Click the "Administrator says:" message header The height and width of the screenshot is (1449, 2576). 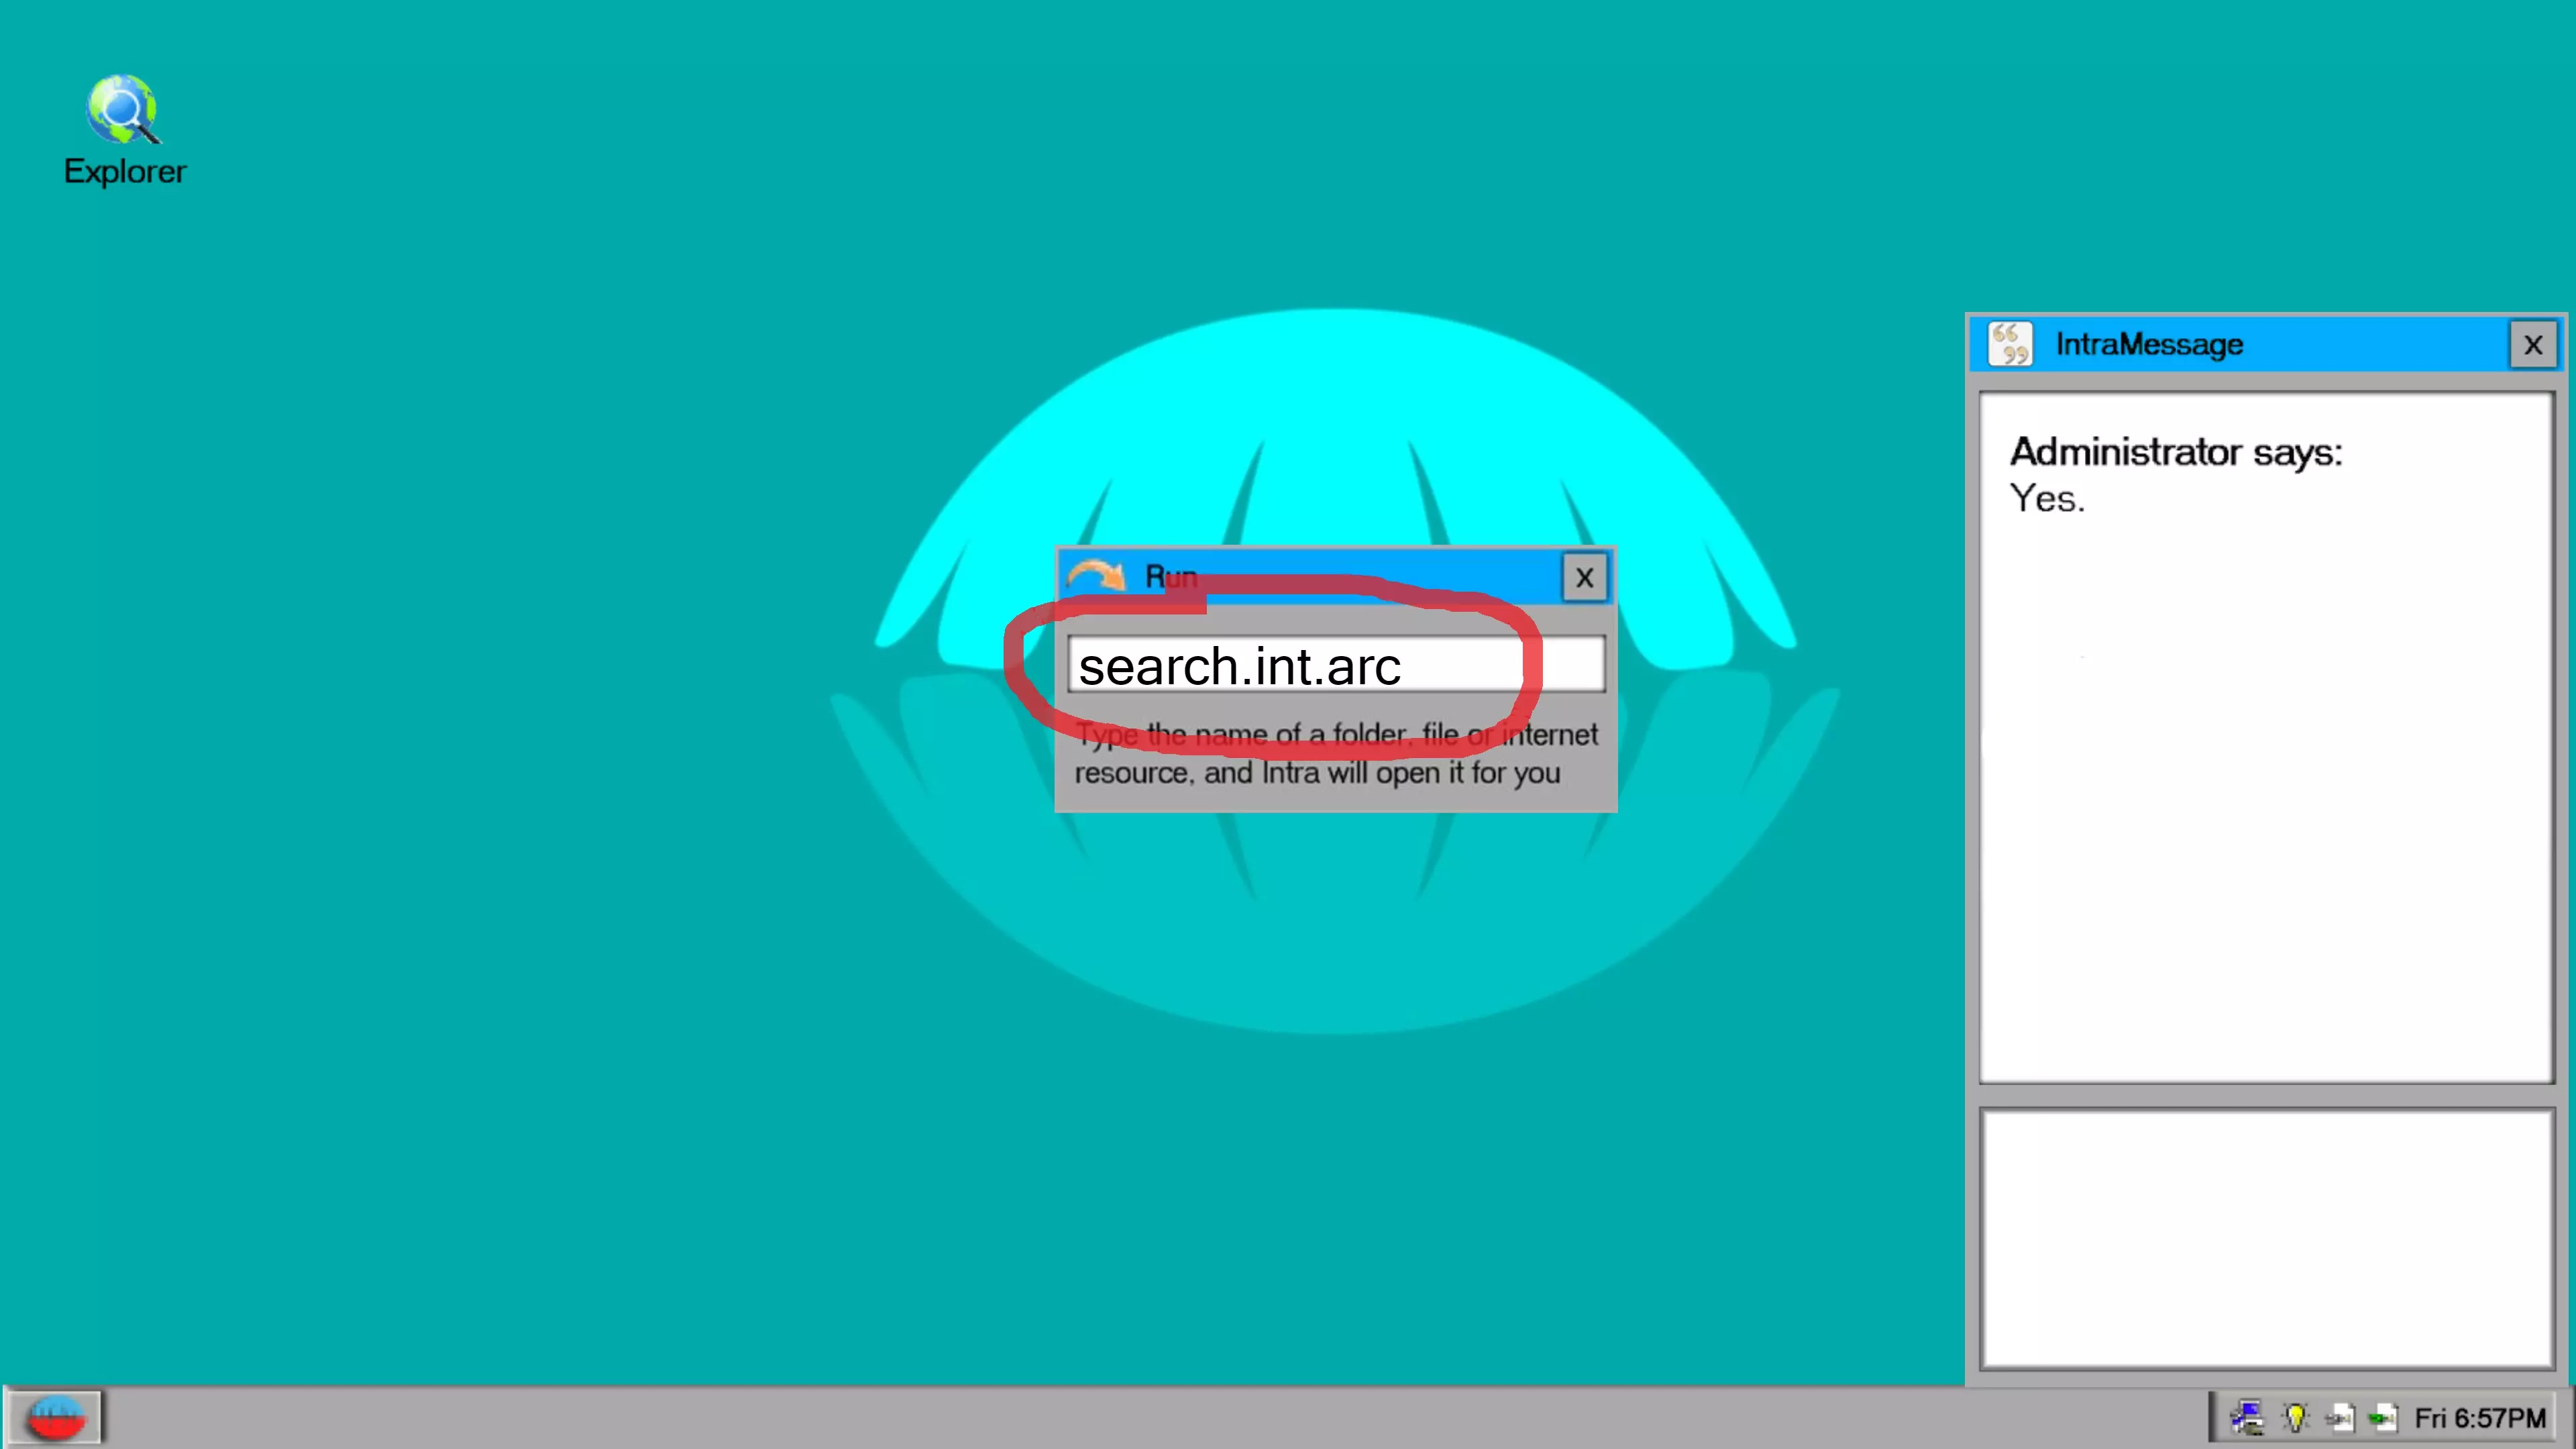(x=2175, y=452)
